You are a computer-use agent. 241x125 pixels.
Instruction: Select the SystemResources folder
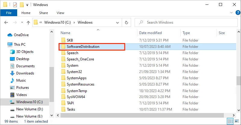click(x=80, y=84)
